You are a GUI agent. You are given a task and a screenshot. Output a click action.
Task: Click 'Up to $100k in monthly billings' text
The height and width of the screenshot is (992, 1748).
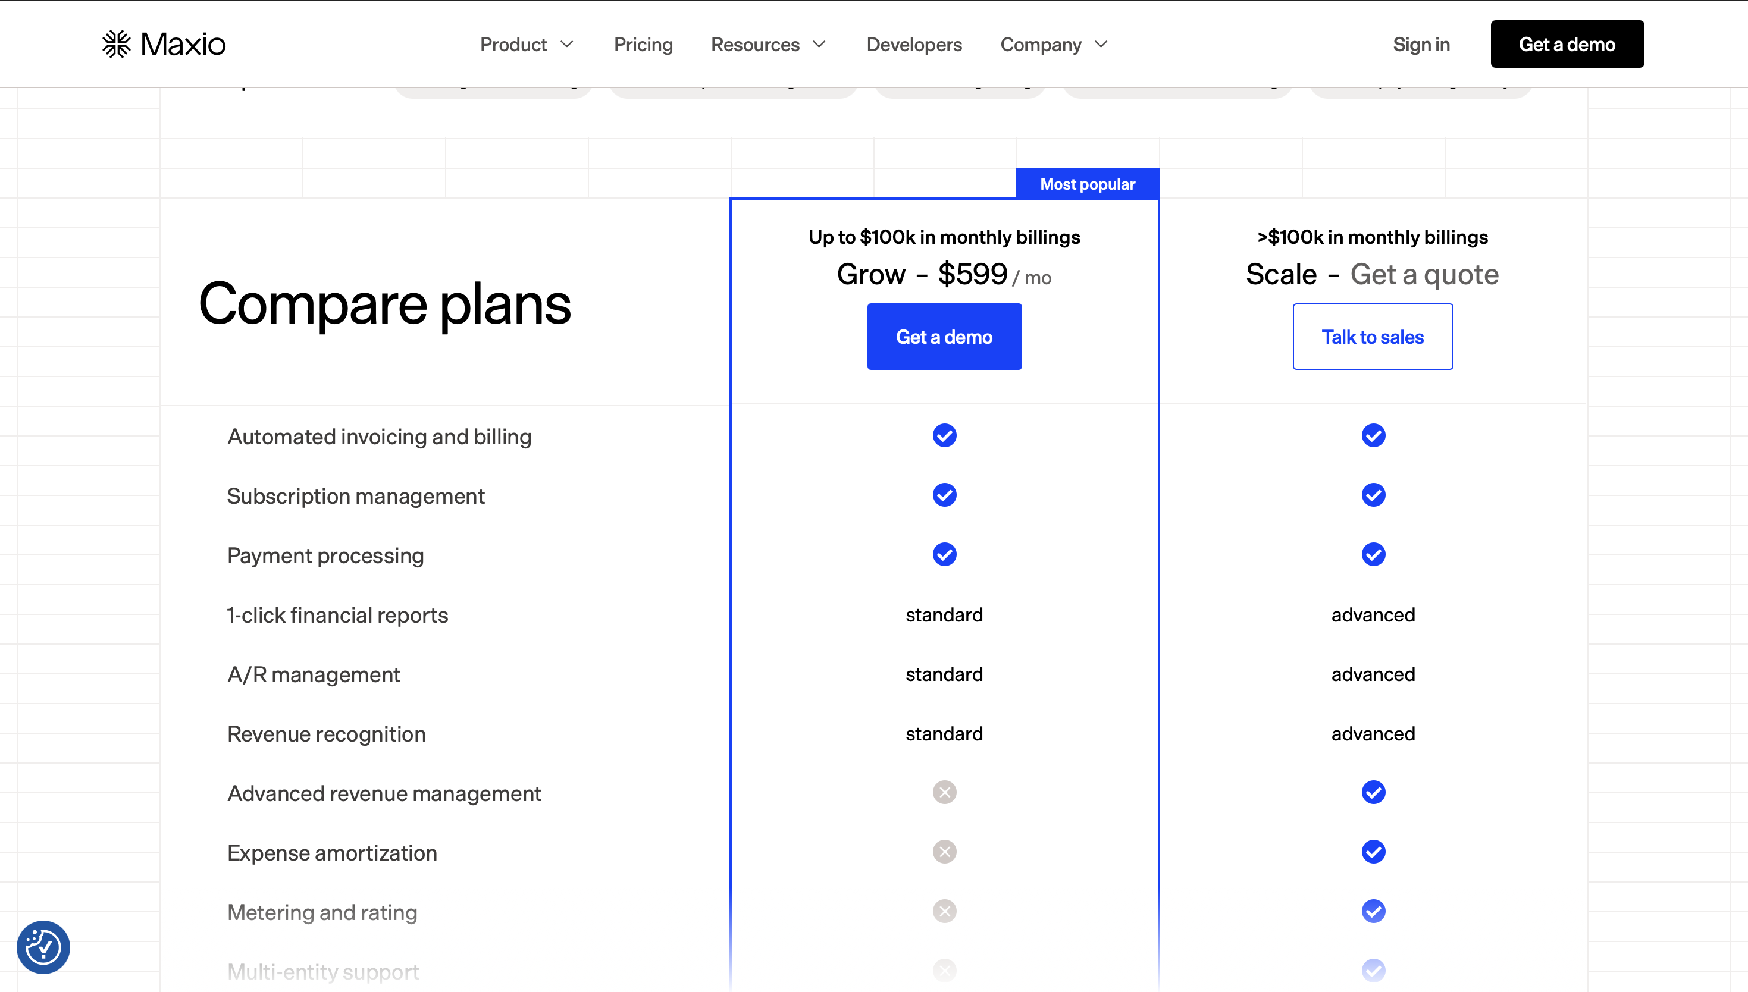click(944, 237)
